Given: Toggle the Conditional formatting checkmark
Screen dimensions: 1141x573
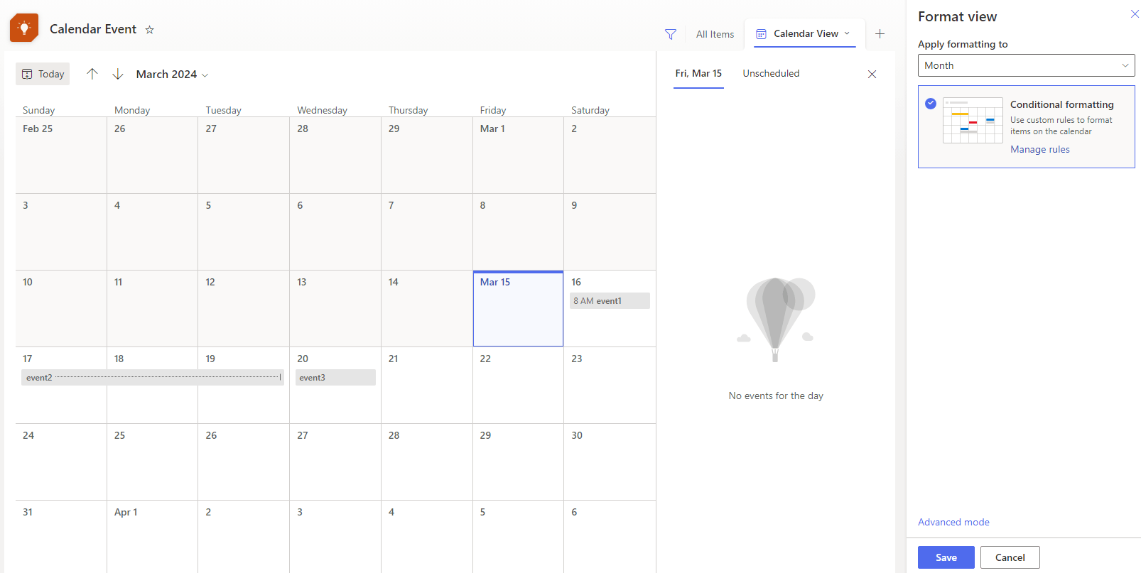Looking at the screenshot, I should [x=931, y=104].
